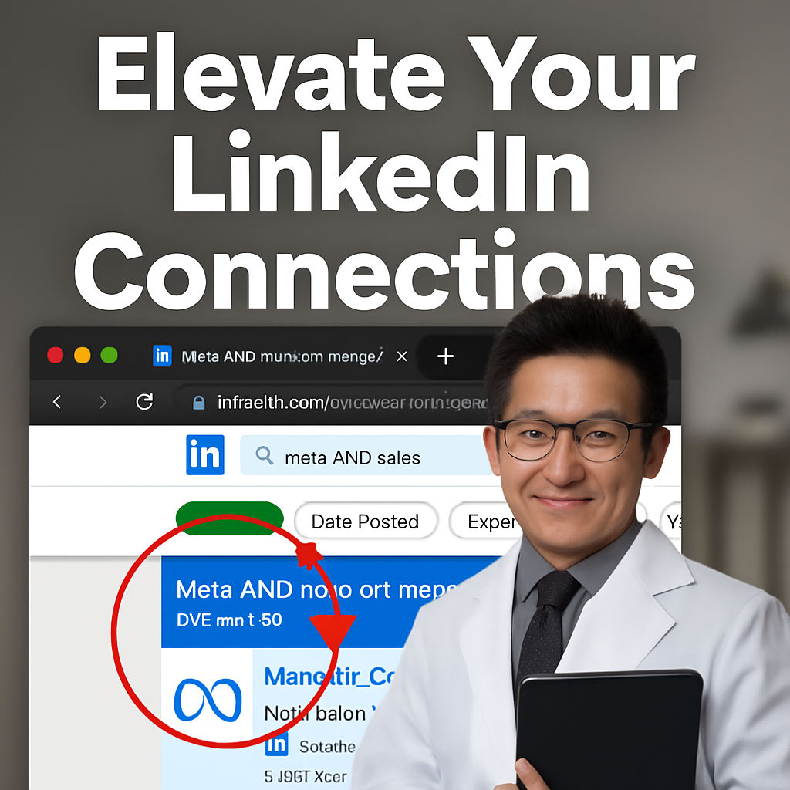This screenshot has width=790, height=790.
Task: Close the Meta AND browser tab
Action: point(401,356)
